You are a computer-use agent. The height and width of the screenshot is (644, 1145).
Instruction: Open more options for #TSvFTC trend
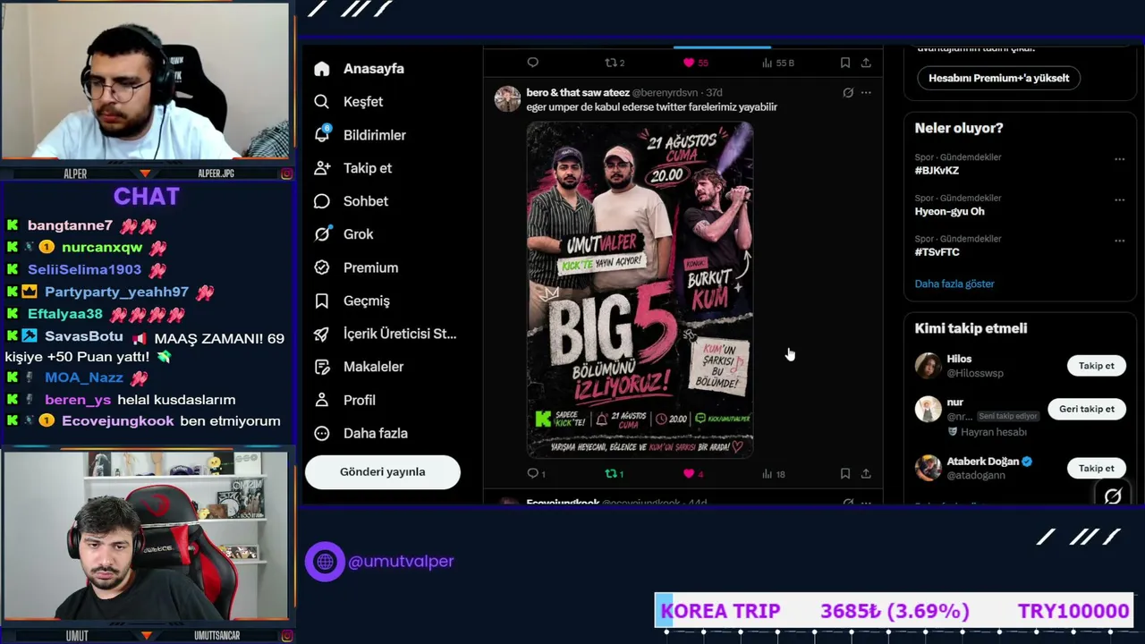pyautogui.click(x=1119, y=241)
